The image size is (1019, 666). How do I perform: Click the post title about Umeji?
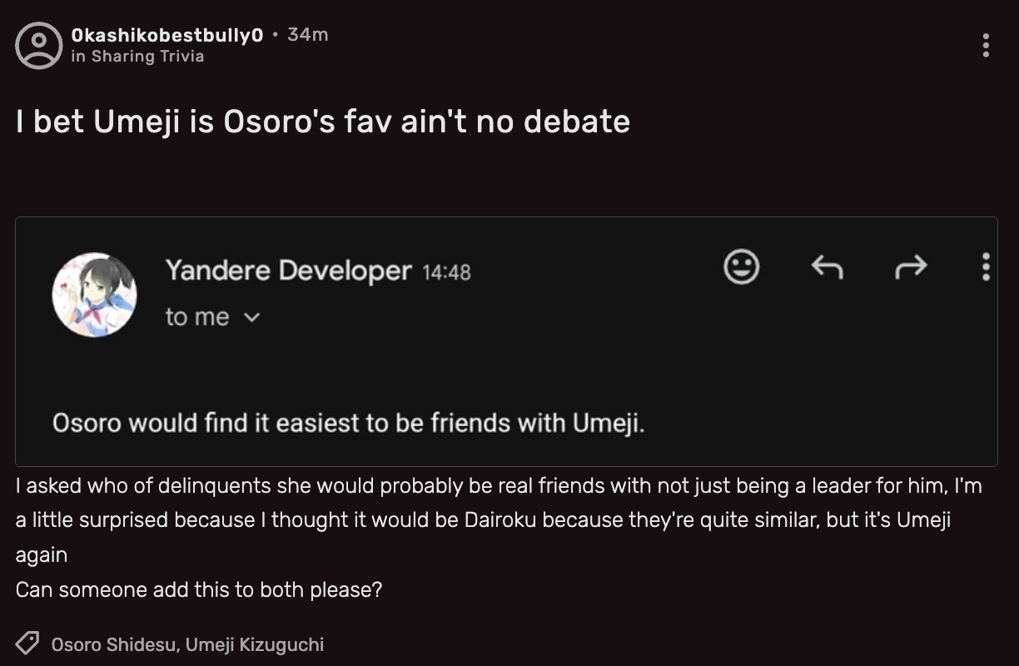(323, 122)
